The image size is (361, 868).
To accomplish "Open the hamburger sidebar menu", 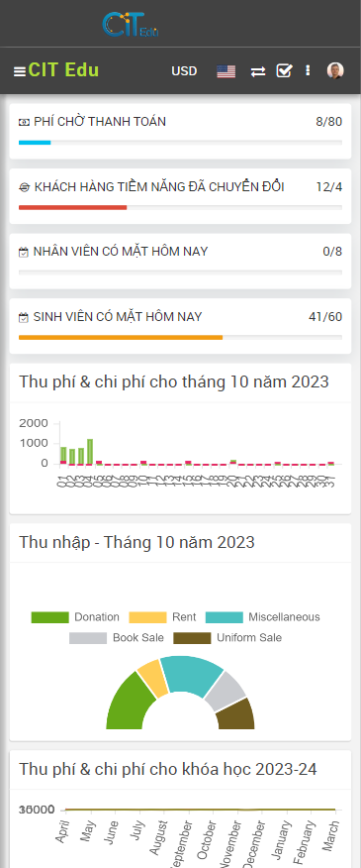I will click(20, 71).
